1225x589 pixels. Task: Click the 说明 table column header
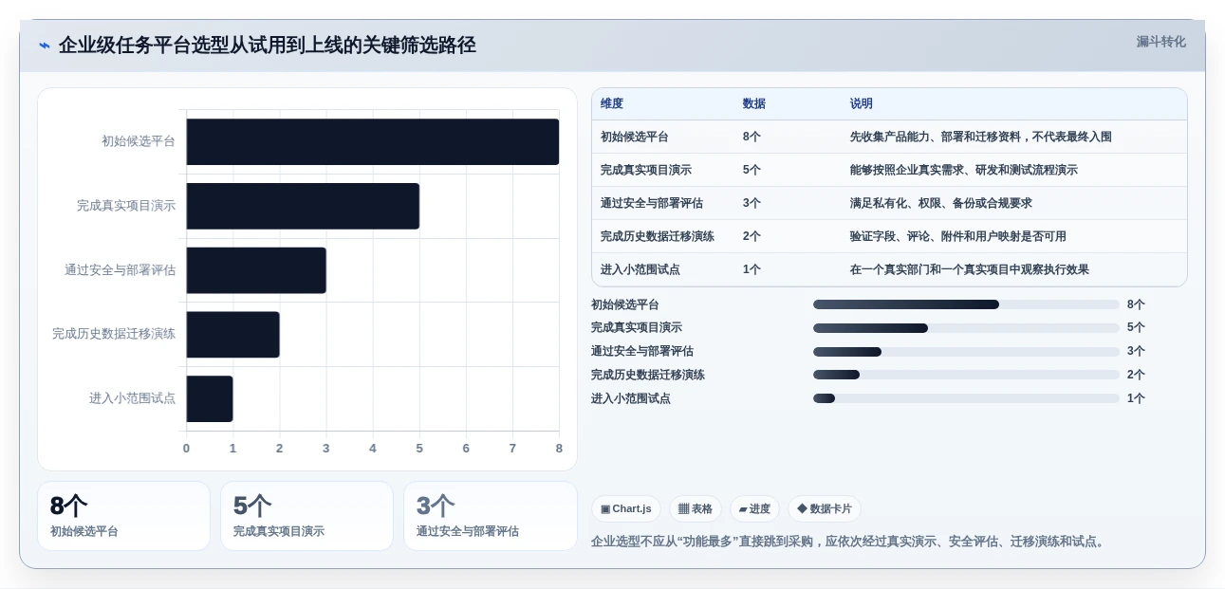click(x=862, y=104)
